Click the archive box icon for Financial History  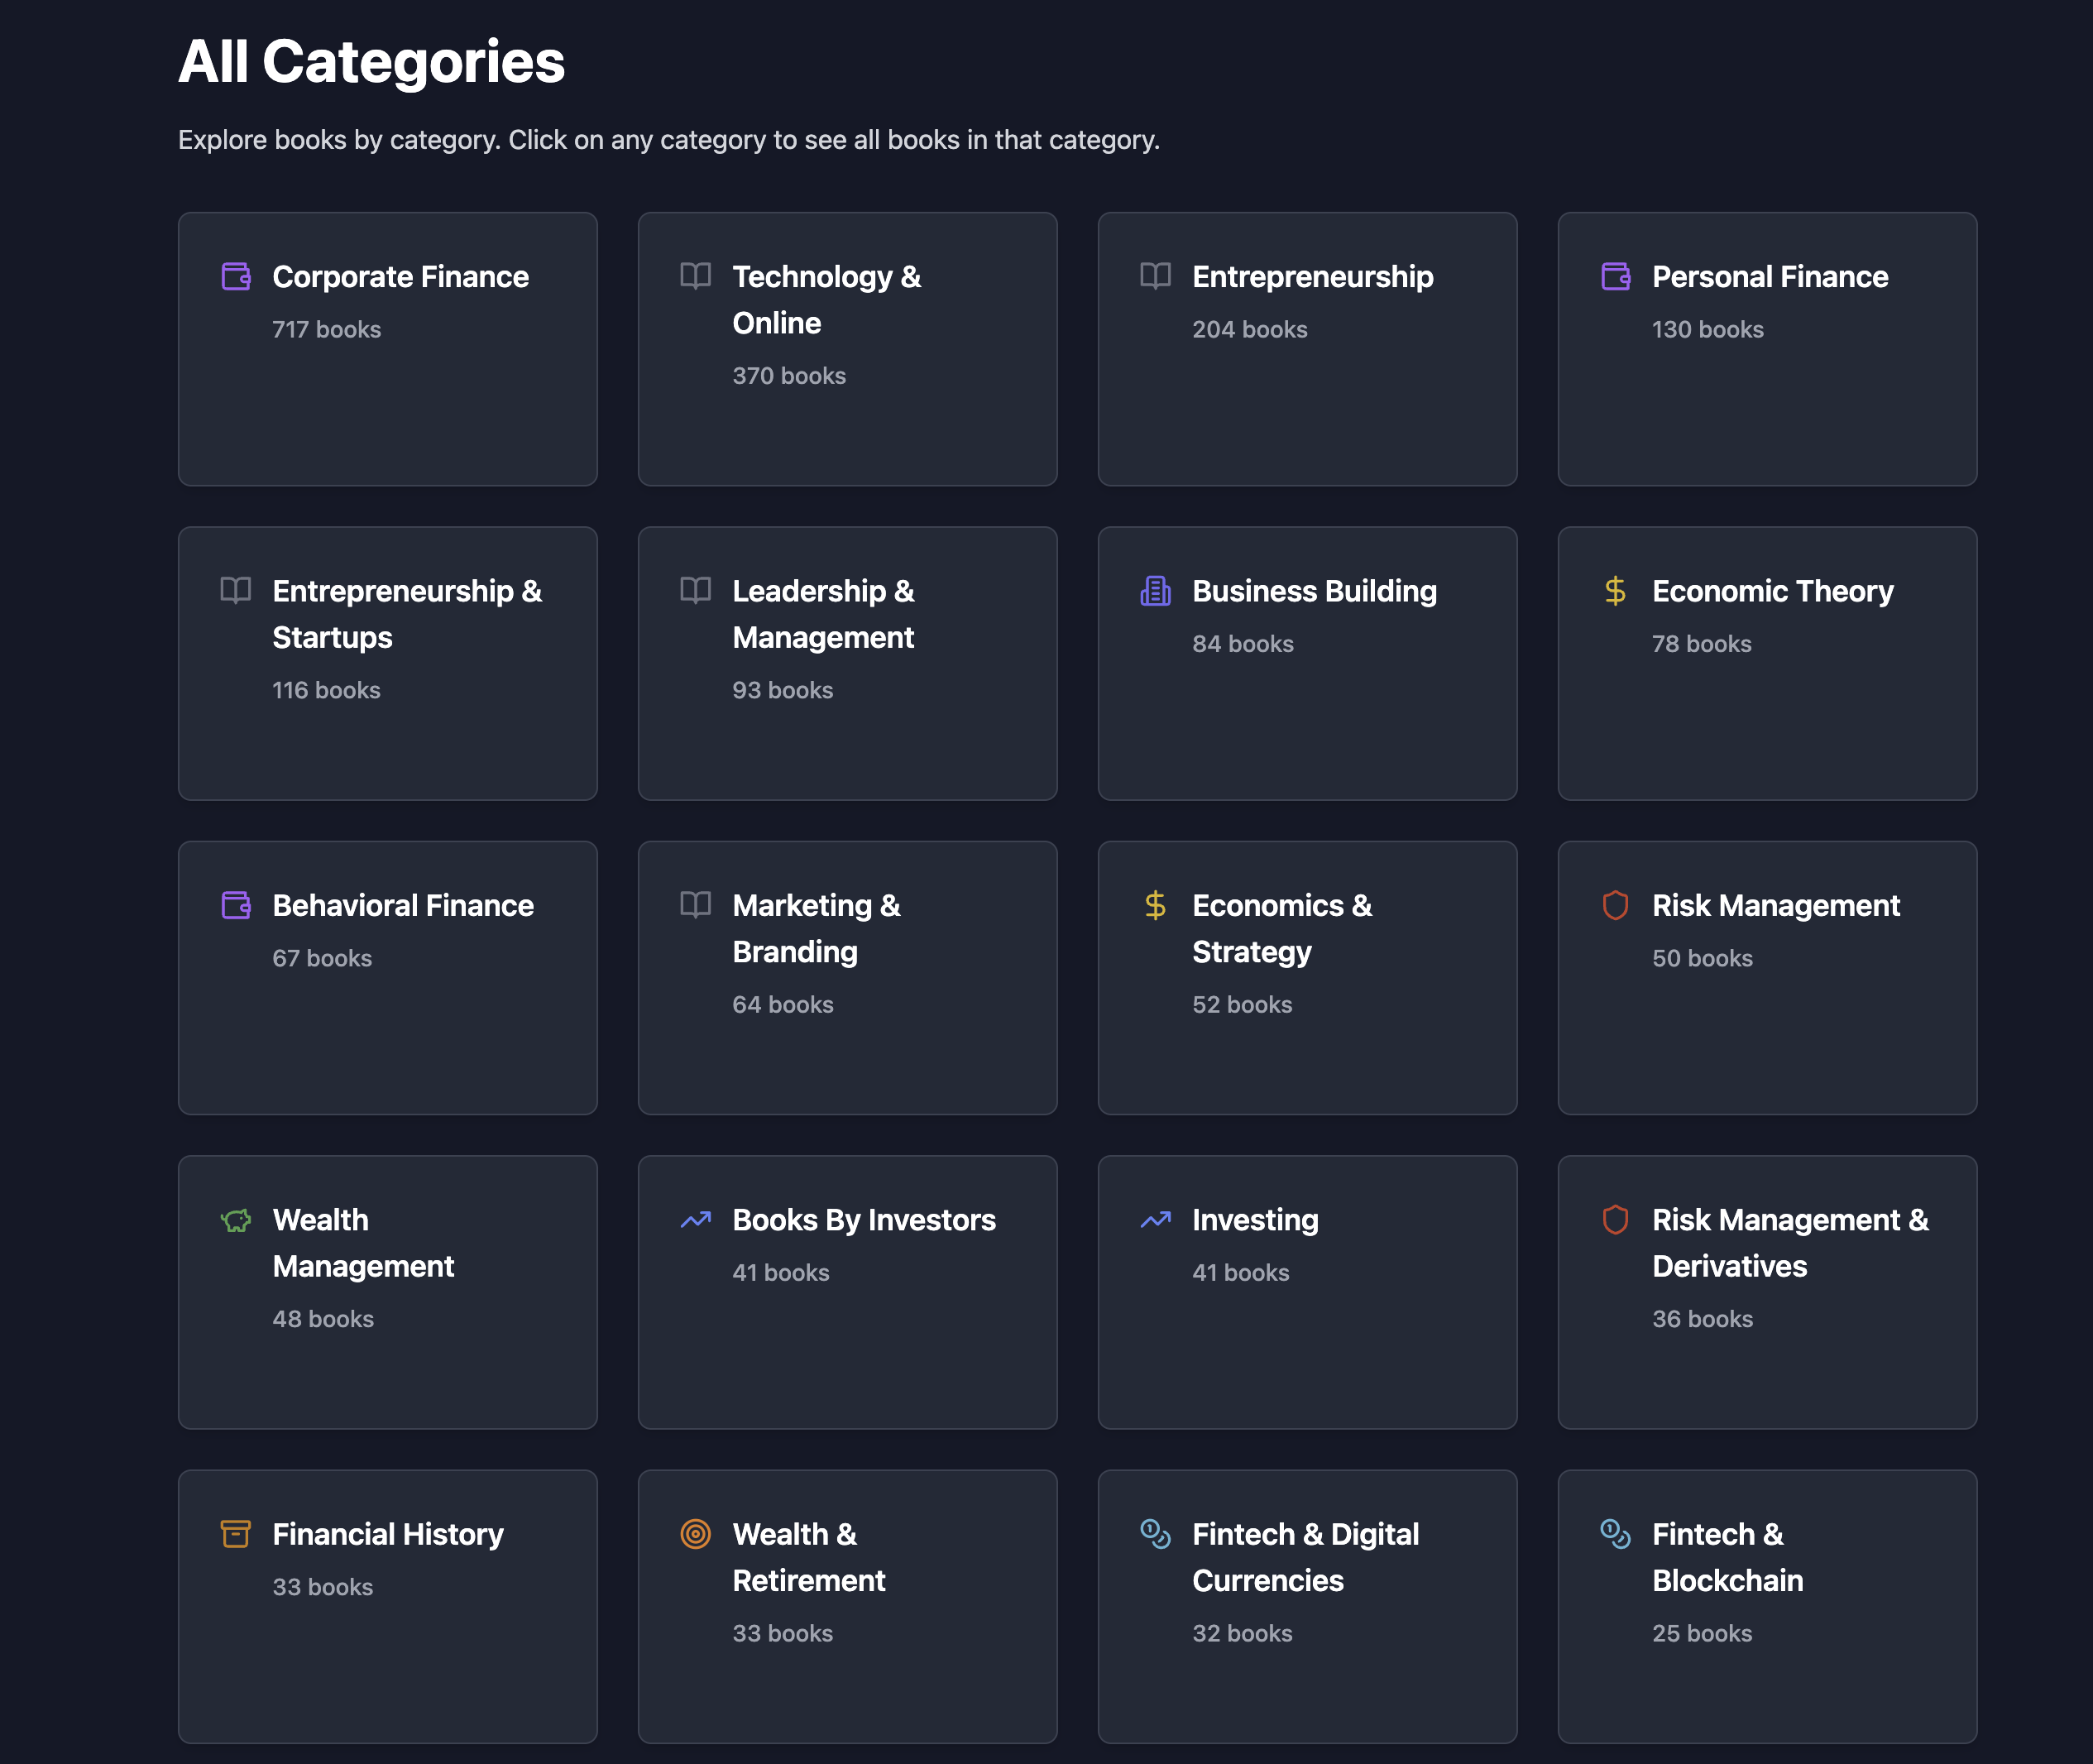tap(236, 1534)
